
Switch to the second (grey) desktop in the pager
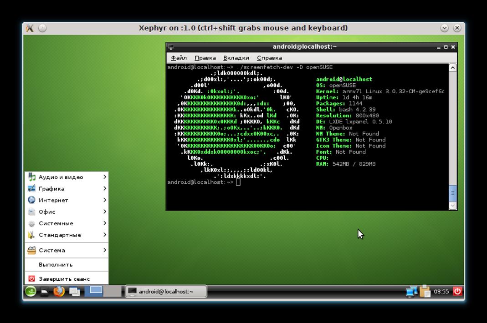112,291
